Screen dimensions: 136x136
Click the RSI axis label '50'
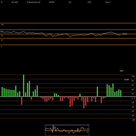pyautogui.click(x=2, y=36)
